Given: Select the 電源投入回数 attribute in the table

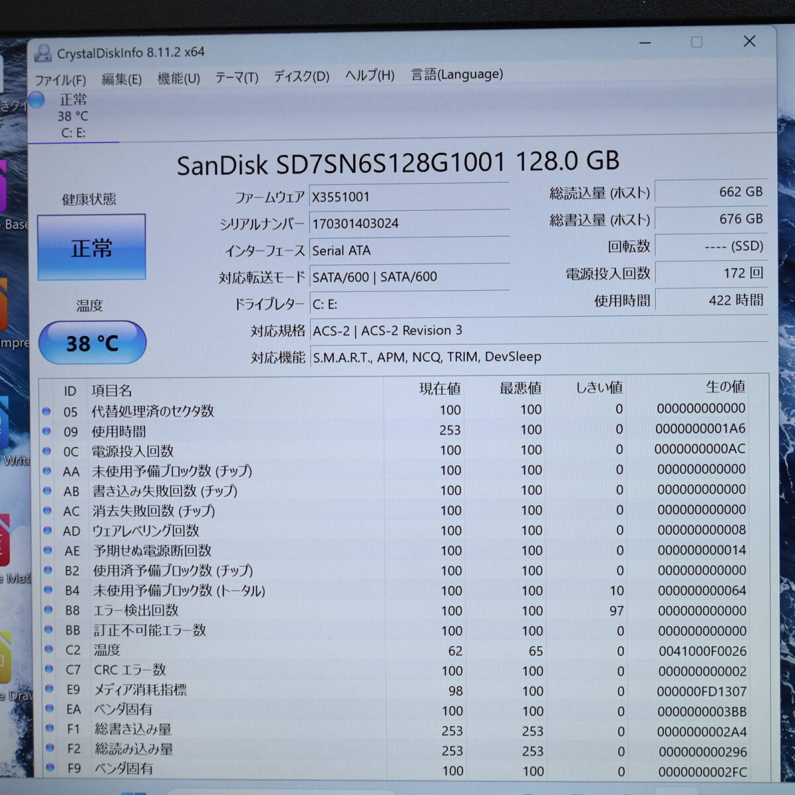Looking at the screenshot, I should tap(132, 452).
